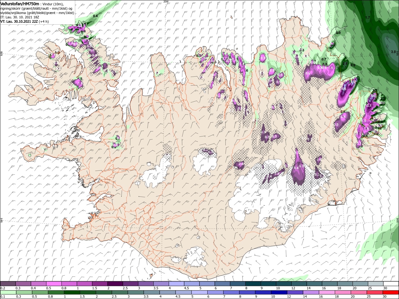Click snow legend swatch between 0.2 and 0.3
Image resolution: width=399 pixels, height=299 pixels.
click(x=8, y=284)
